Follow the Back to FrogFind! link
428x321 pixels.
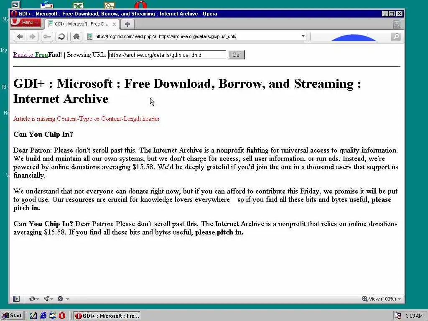(38, 55)
